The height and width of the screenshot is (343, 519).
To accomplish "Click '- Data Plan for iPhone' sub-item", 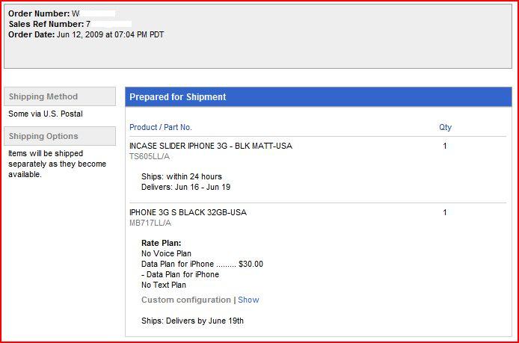I will [x=180, y=274].
